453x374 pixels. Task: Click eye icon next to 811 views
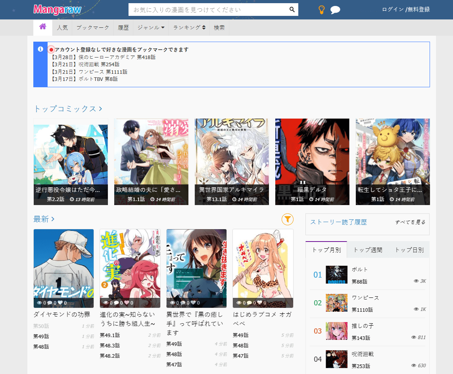pyautogui.click(x=414, y=338)
